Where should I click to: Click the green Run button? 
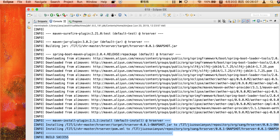pyautogui.click(x=52, y=15)
